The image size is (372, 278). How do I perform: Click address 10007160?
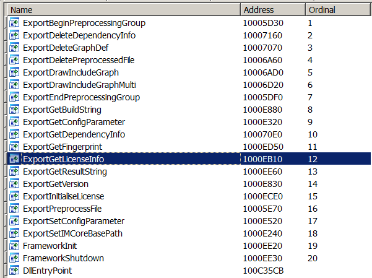(x=262, y=35)
